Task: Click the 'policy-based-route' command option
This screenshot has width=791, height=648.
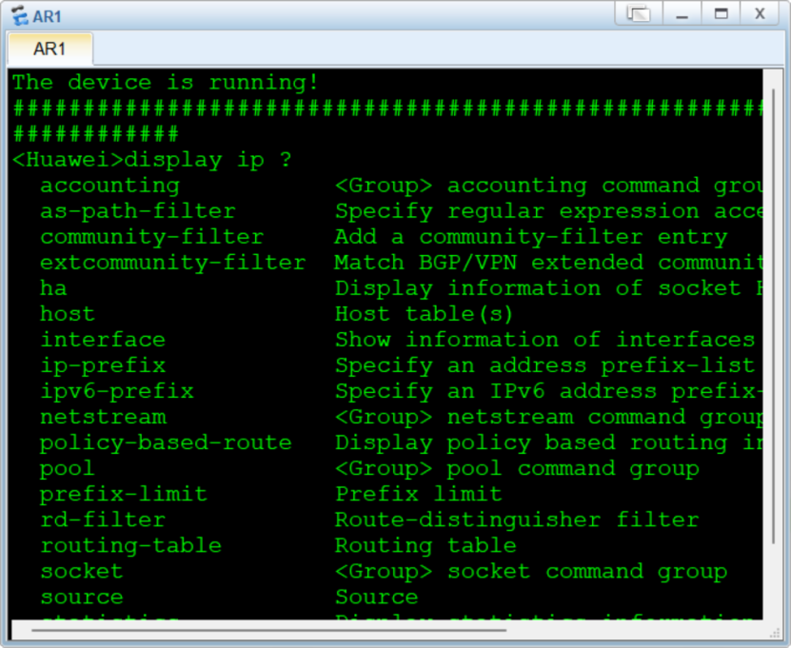Action: tap(166, 442)
